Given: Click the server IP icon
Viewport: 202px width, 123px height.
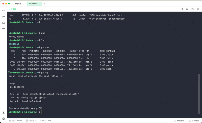Looking at the screenshot, I should [x=27, y=120].
